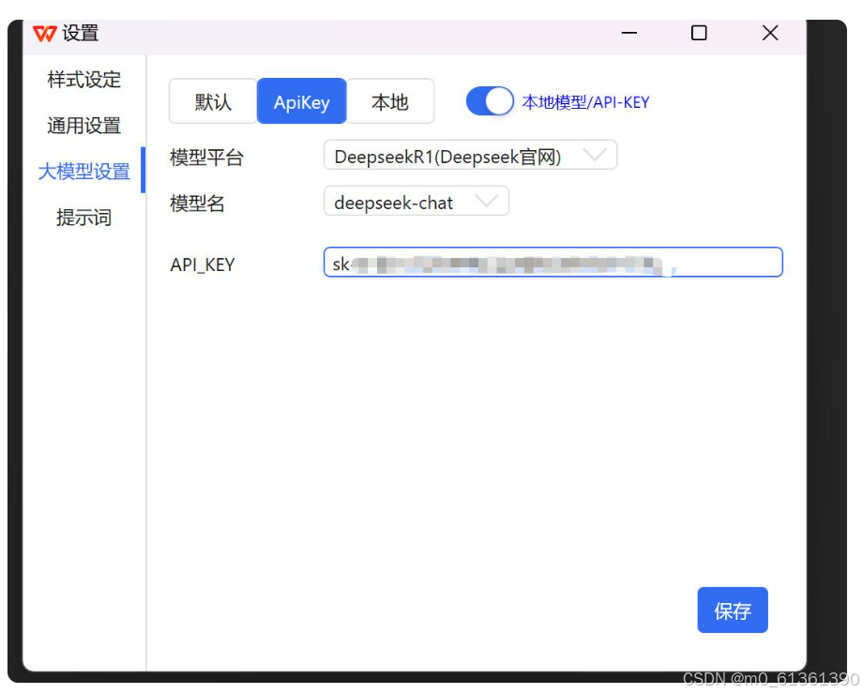Switch to the 本地 tab

(x=390, y=102)
